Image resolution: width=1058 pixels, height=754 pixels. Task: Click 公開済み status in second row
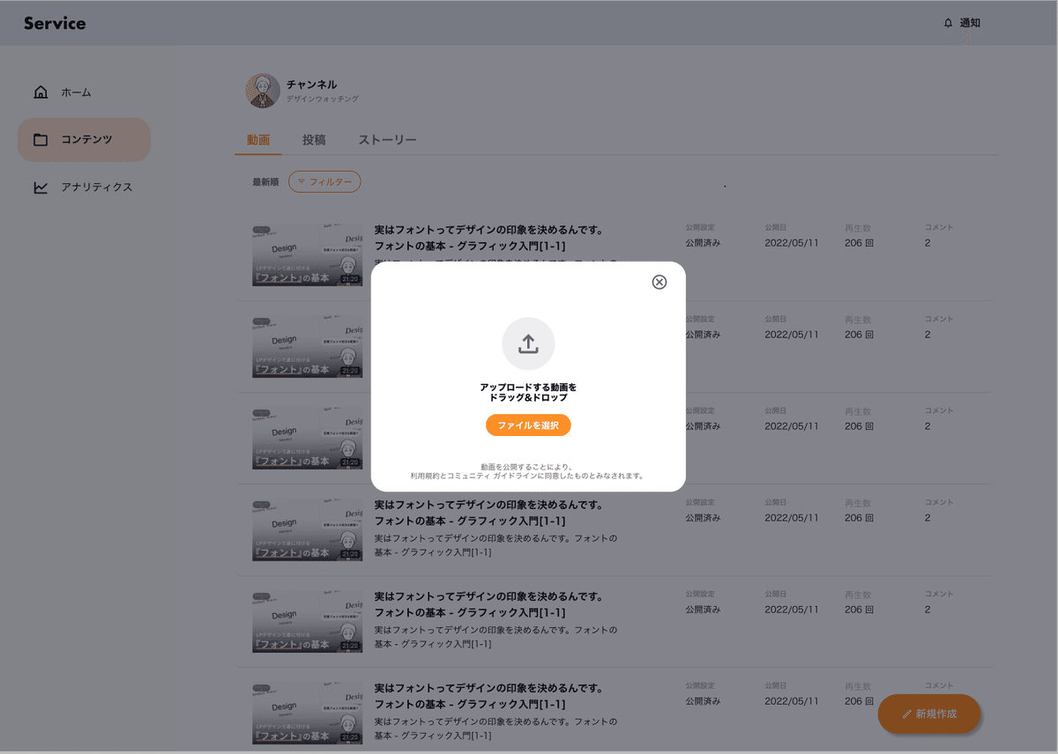(x=703, y=335)
